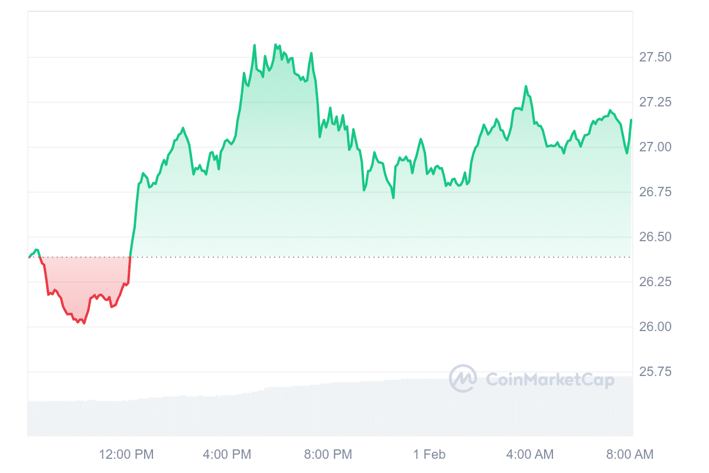Click the 12:00 PM time label
This screenshot has width=709, height=473.
[126, 455]
